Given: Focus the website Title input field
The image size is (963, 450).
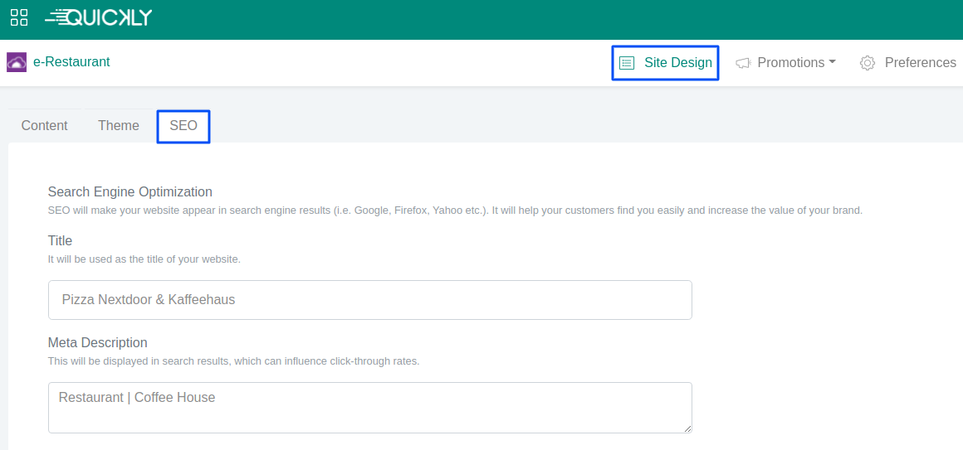Looking at the screenshot, I should (x=369, y=300).
